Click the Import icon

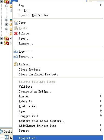click(x=16, y=51)
